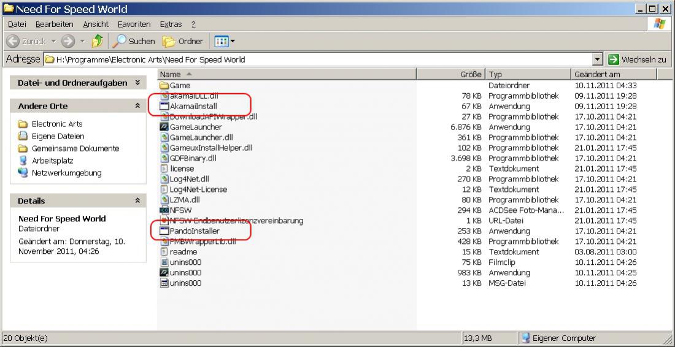The height and width of the screenshot is (347, 675).
Task: Select unins000 Anwendung uninstaller icon
Action: click(164, 273)
